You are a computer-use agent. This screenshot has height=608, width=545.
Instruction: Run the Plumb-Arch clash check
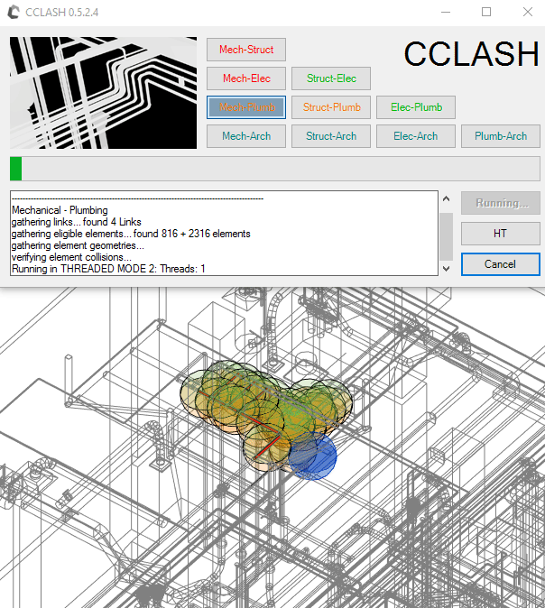tap(501, 136)
